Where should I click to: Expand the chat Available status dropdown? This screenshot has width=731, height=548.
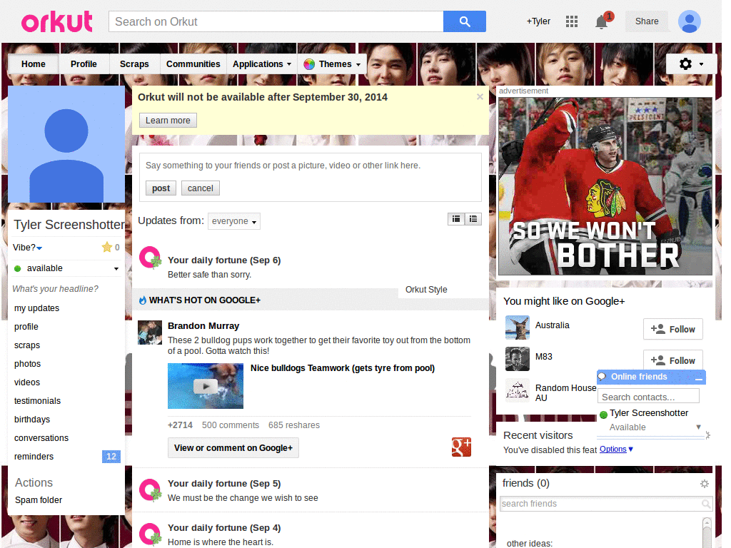[698, 427]
